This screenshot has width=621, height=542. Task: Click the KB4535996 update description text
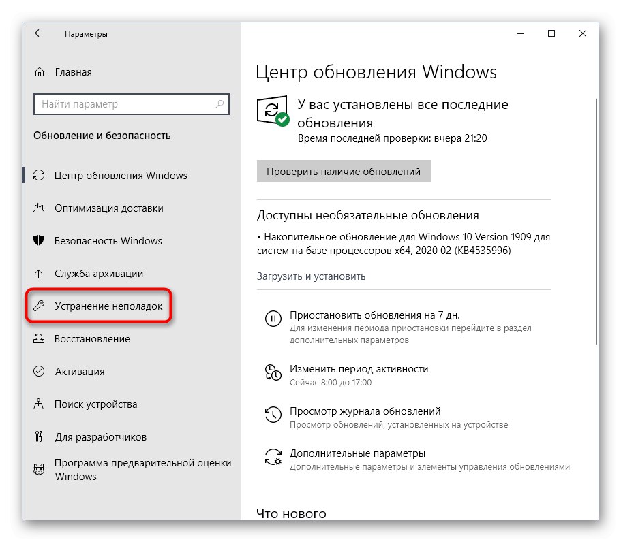tap(403, 243)
